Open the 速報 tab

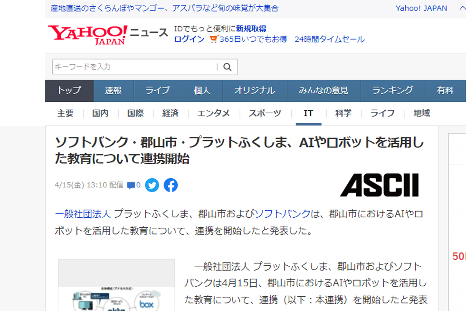click(114, 90)
